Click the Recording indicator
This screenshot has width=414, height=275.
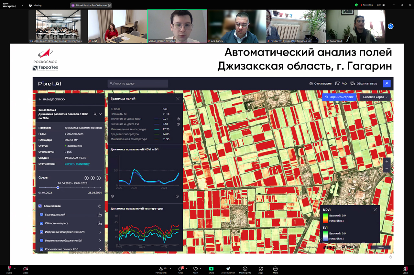coord(366,5)
